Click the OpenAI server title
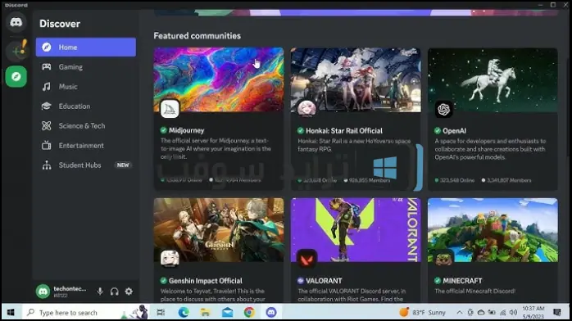The image size is (572, 321). click(455, 130)
